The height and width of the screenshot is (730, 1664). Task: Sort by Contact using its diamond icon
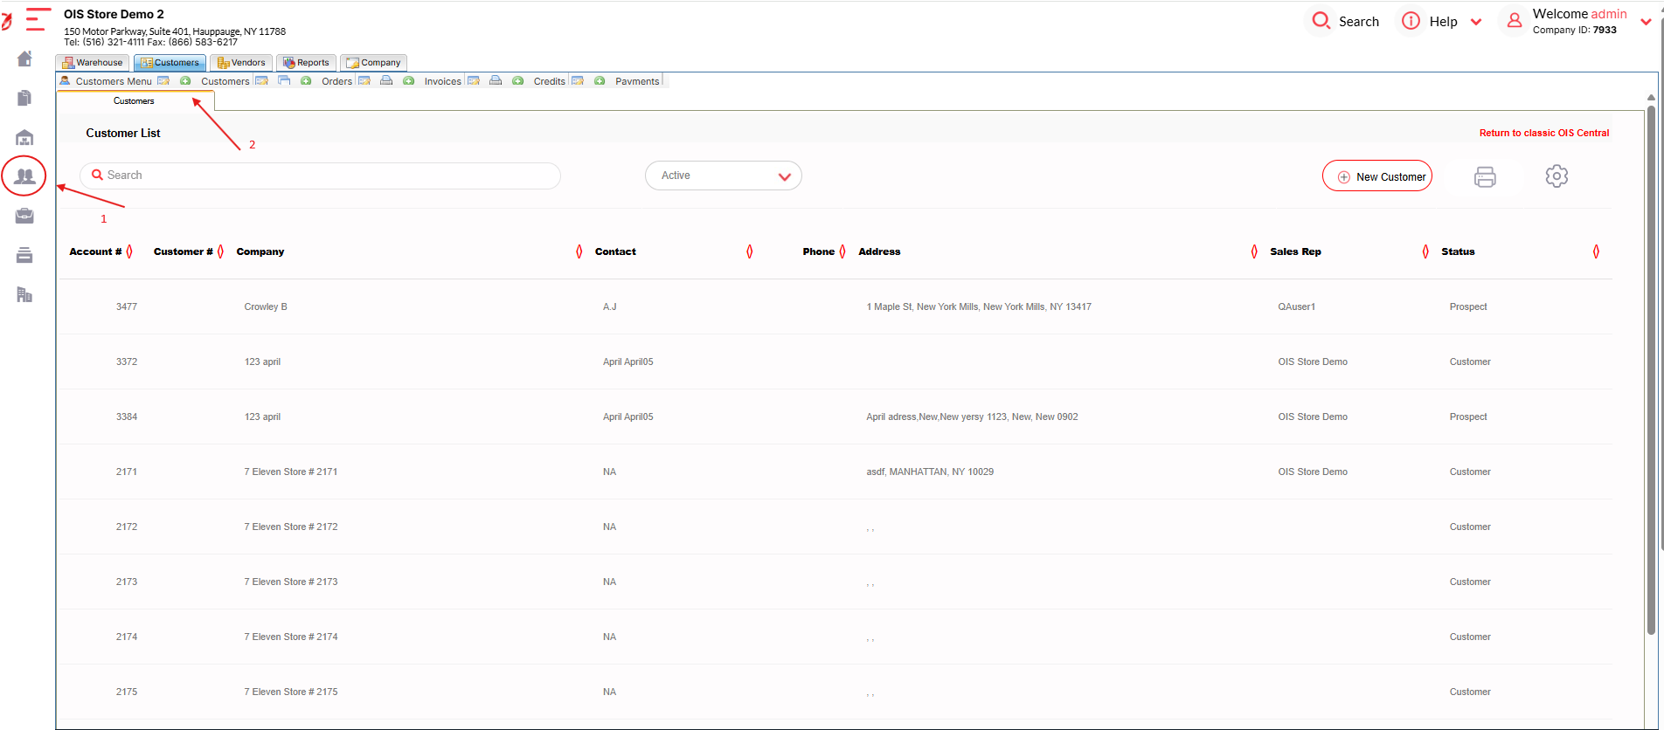point(749,251)
